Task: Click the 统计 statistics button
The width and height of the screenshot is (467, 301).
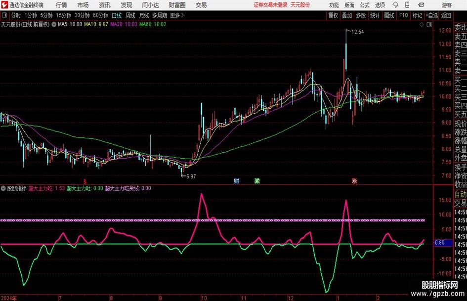Action: pos(375,15)
